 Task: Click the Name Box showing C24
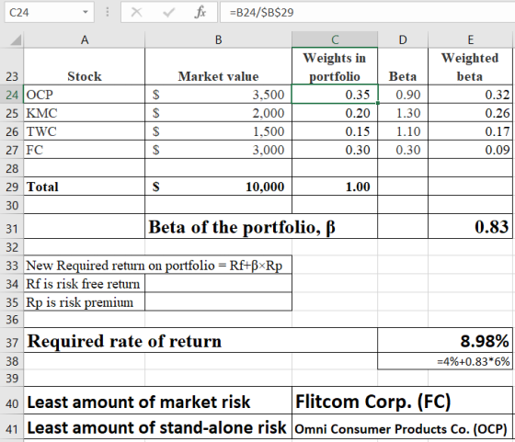coord(49,12)
